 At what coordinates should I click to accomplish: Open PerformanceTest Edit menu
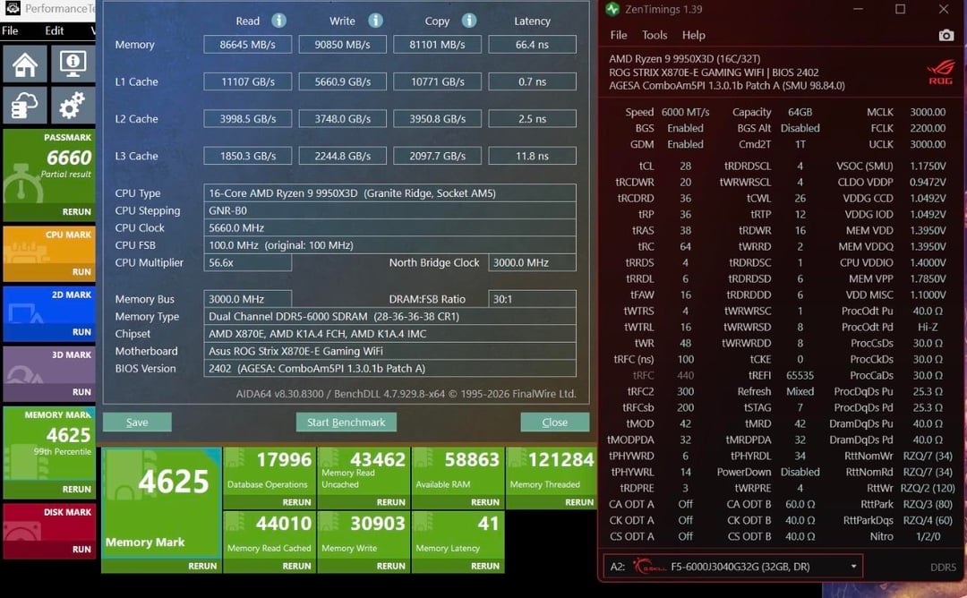tap(55, 30)
